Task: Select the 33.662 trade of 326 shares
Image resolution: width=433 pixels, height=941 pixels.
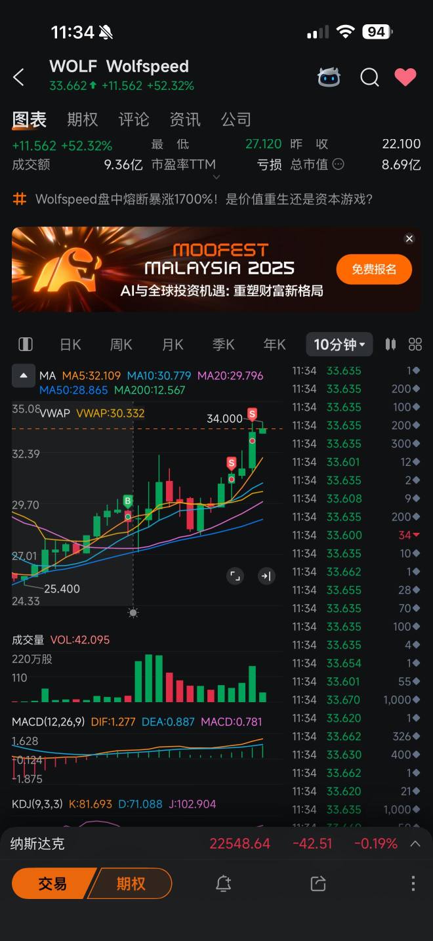Action: click(356, 736)
